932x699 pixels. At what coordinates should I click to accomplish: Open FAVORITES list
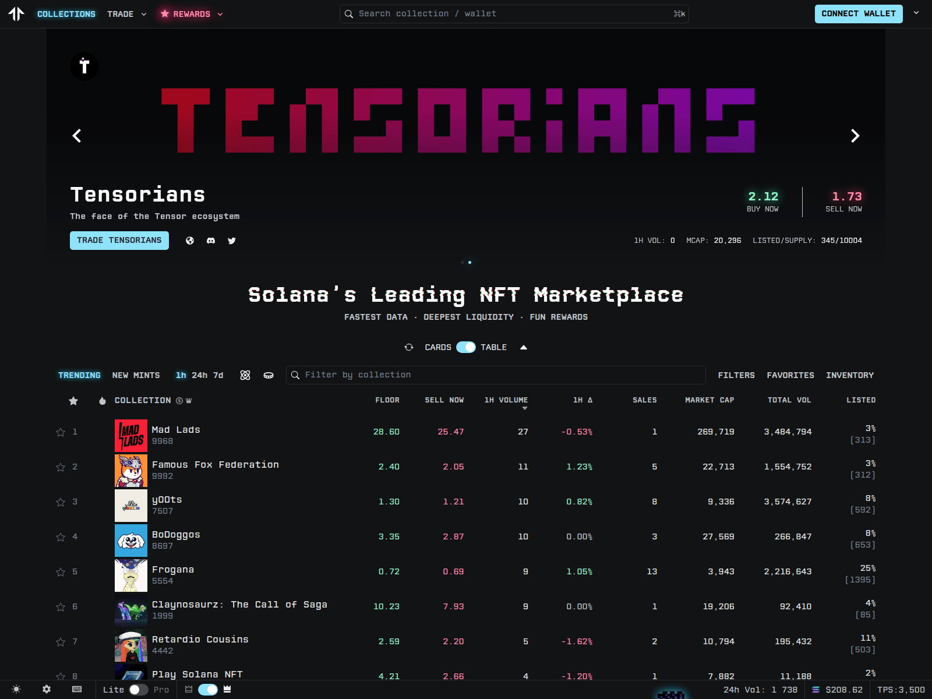point(790,375)
